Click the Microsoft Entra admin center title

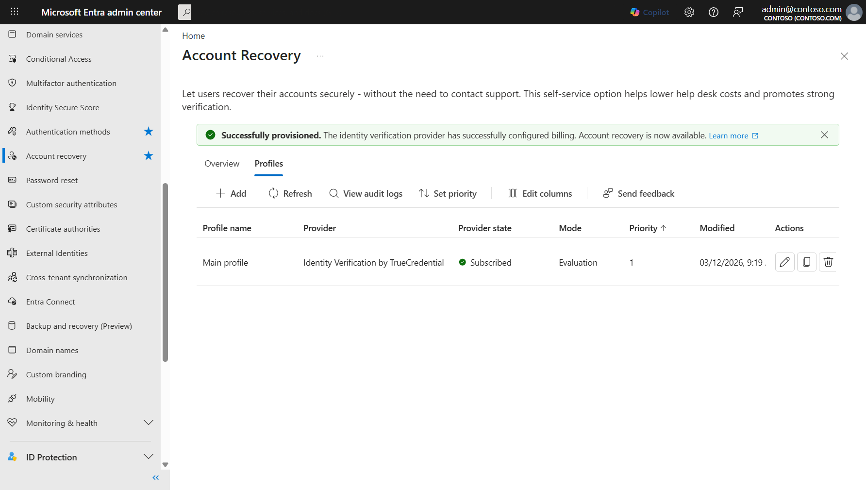click(x=101, y=12)
